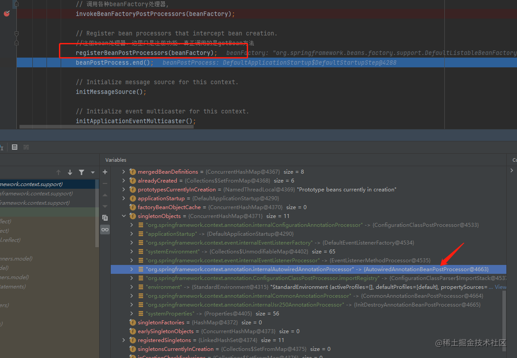
Task: Click field icon of singletonsCurrentlyInCreation
Action: [x=132, y=349]
